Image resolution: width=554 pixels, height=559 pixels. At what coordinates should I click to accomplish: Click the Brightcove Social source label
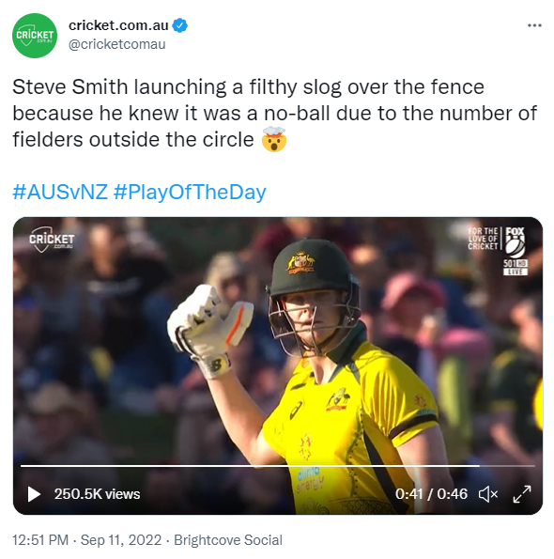tap(228, 540)
